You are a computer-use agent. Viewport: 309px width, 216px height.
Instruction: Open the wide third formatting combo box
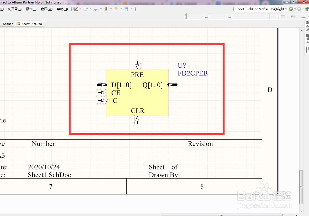(x=250, y=16)
